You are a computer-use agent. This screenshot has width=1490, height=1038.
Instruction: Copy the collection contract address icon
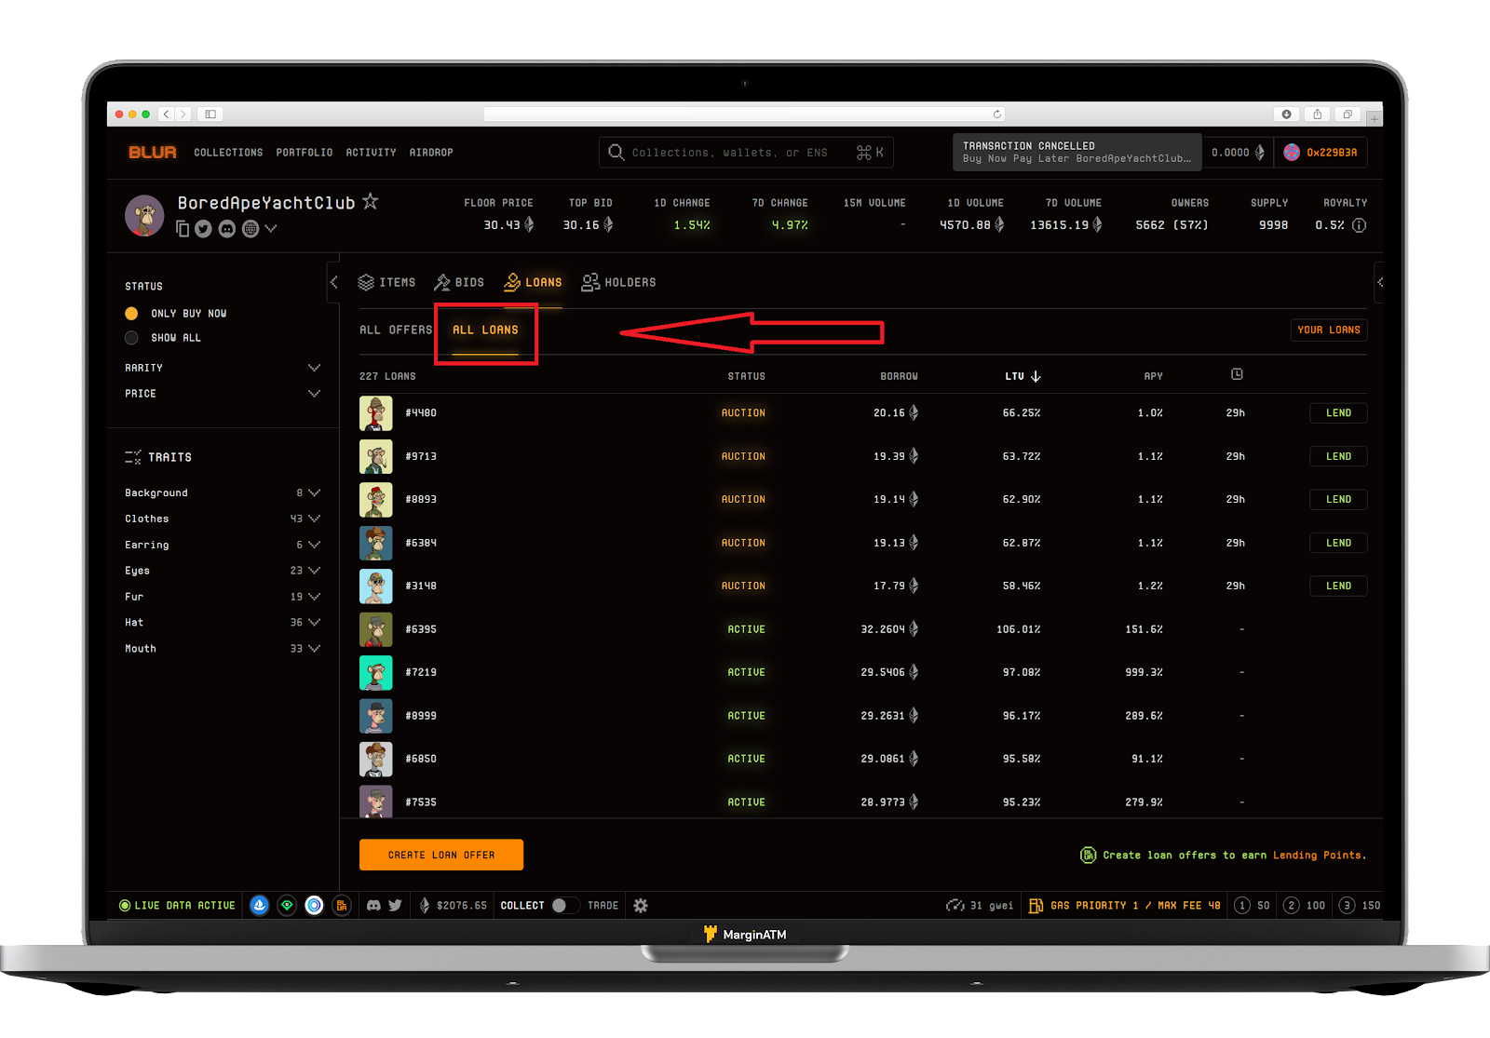[183, 229]
